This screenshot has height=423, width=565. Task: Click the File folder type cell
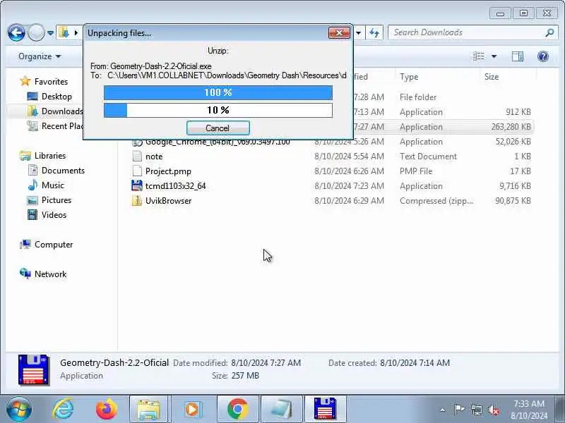click(418, 97)
